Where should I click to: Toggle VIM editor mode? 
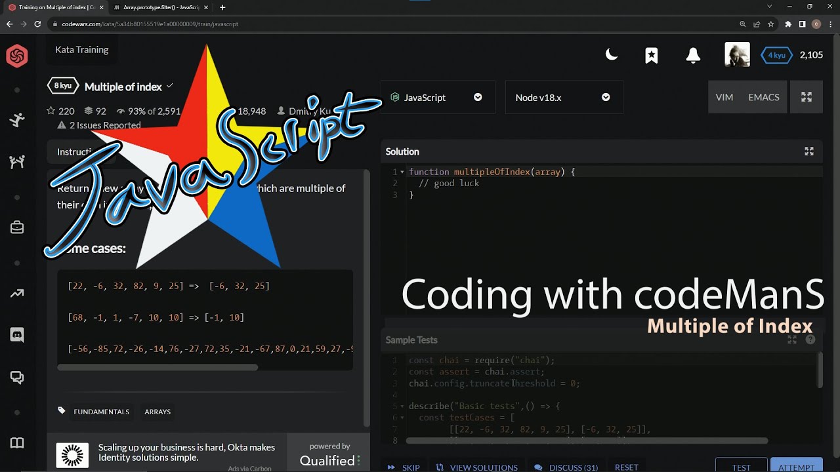[724, 97]
